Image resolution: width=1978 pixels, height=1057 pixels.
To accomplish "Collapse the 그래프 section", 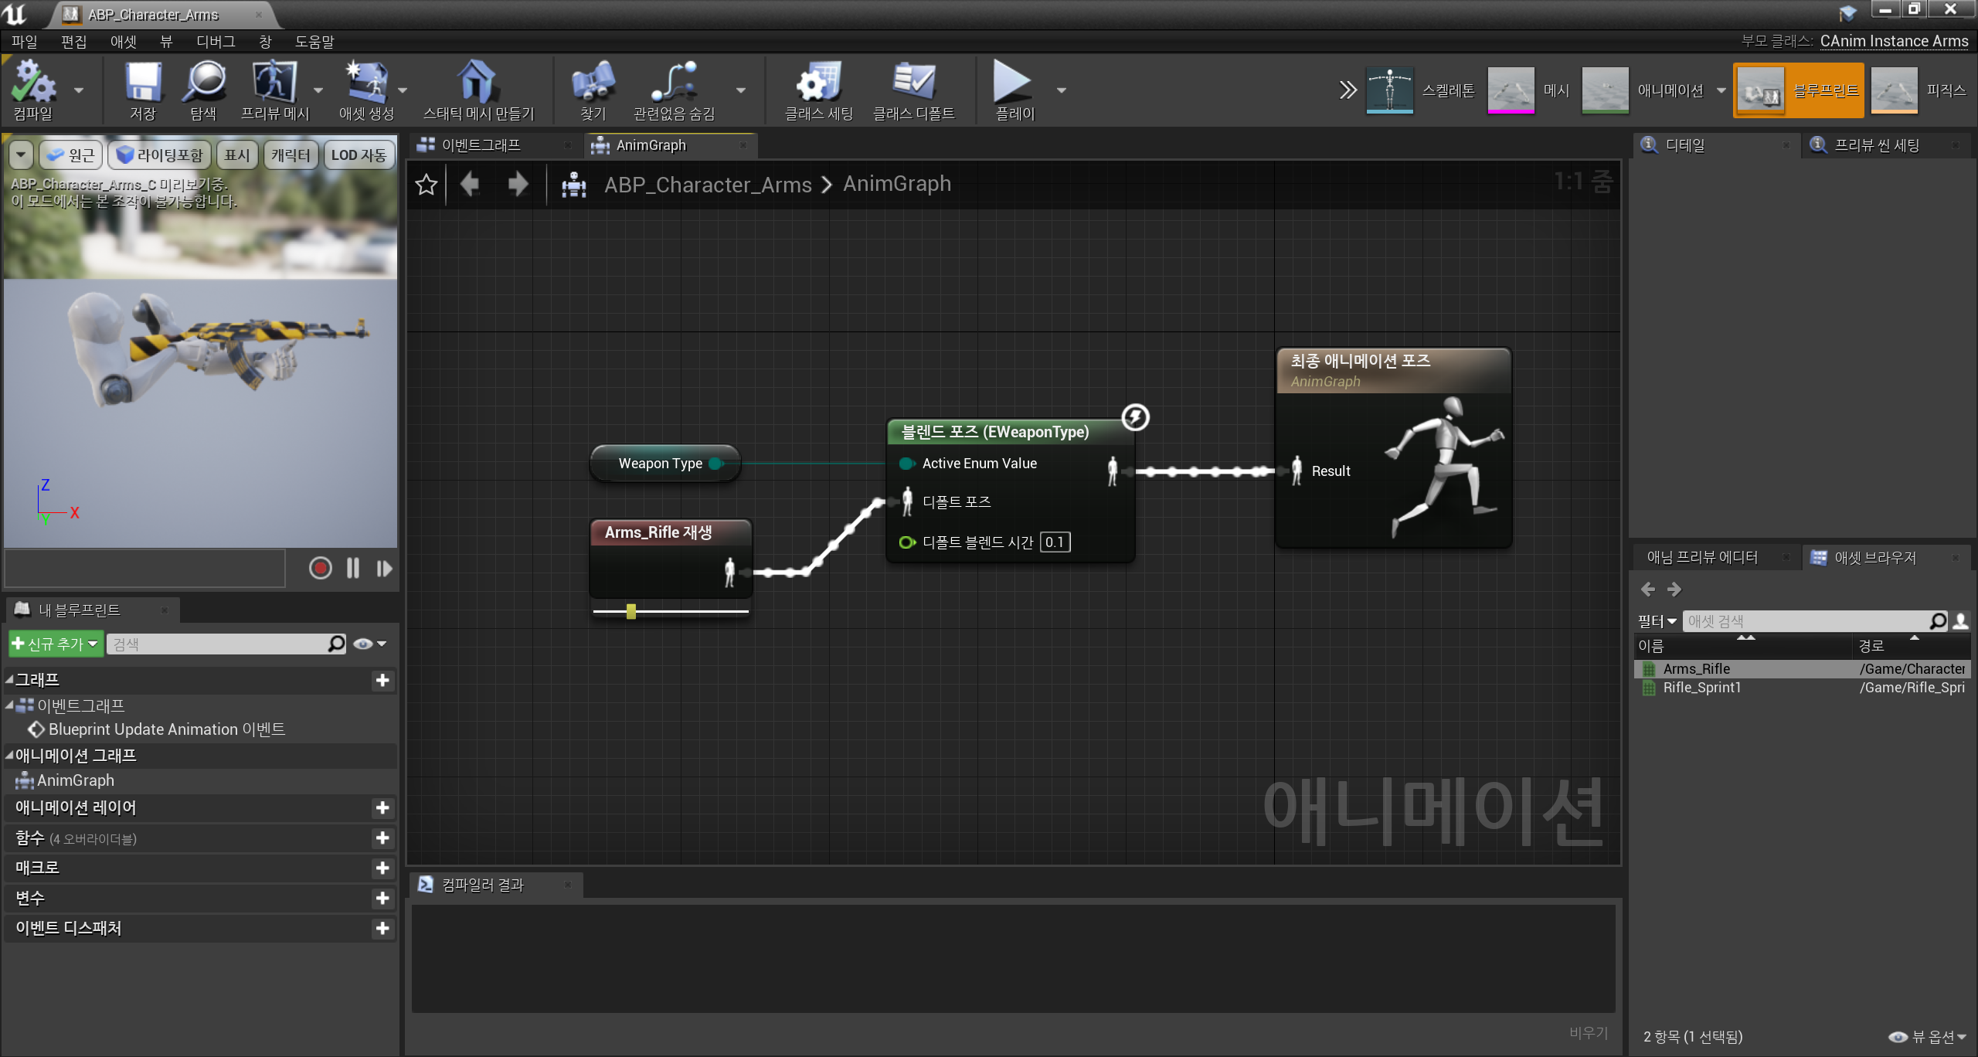I will (x=9, y=680).
